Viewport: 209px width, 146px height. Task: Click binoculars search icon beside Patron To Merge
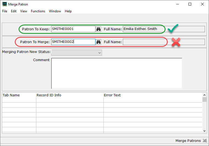click(x=98, y=42)
